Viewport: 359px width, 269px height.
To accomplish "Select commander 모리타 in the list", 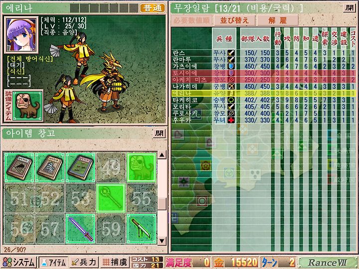I will click(263, 107).
